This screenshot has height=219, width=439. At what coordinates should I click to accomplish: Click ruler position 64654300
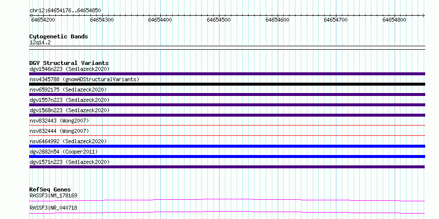click(x=102, y=20)
